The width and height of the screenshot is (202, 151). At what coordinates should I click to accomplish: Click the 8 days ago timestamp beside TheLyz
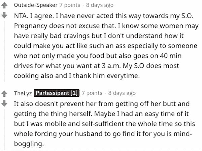point(122,93)
